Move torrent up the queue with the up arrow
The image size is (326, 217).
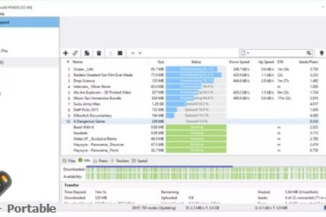133,53
